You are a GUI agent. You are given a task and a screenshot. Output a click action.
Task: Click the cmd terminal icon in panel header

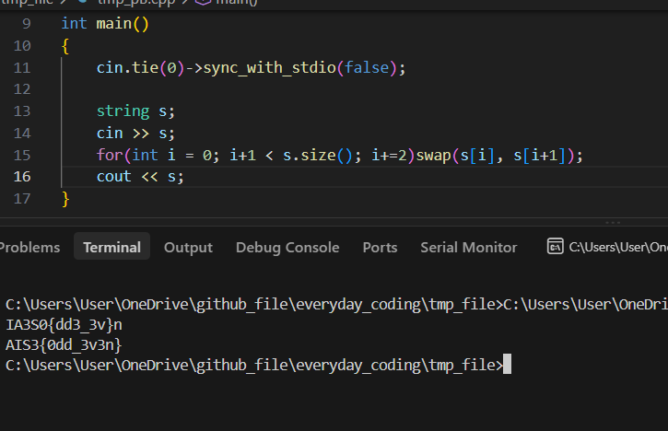(555, 246)
